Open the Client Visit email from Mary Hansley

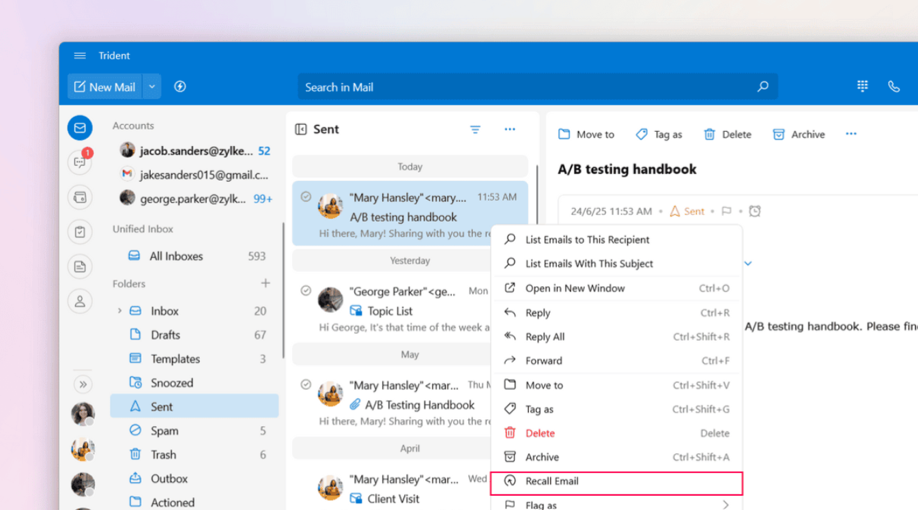coord(392,487)
